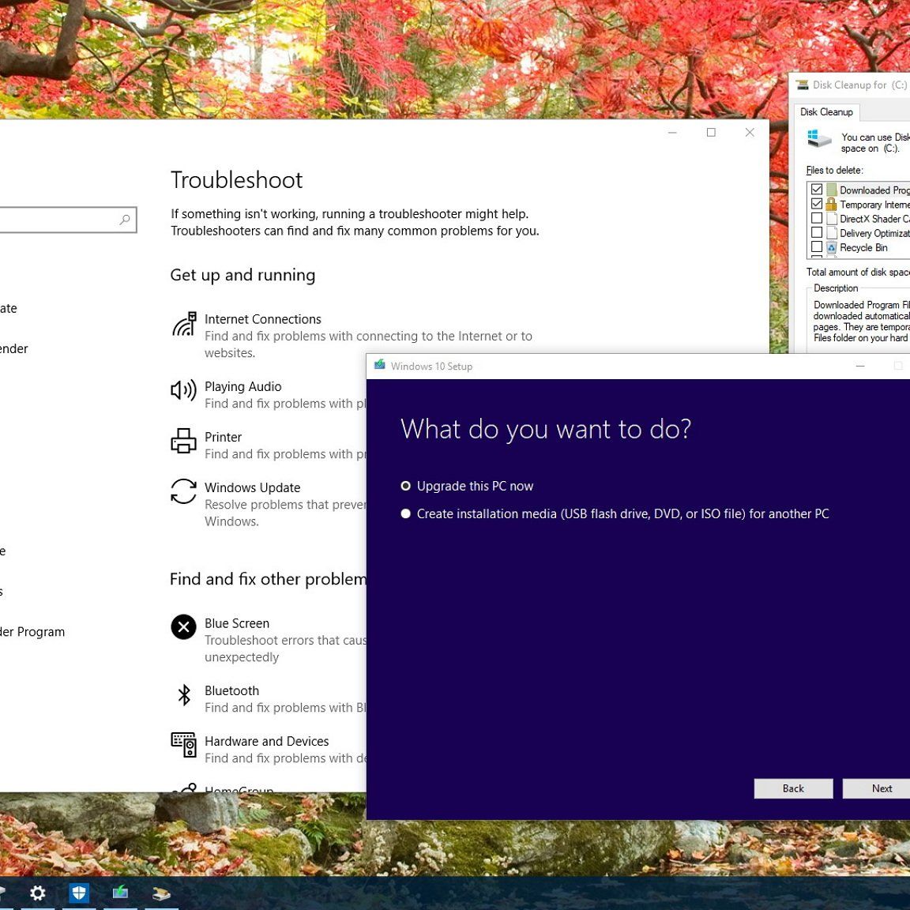Select 'Create installation media' option
This screenshot has height=910, width=910.
615,513
